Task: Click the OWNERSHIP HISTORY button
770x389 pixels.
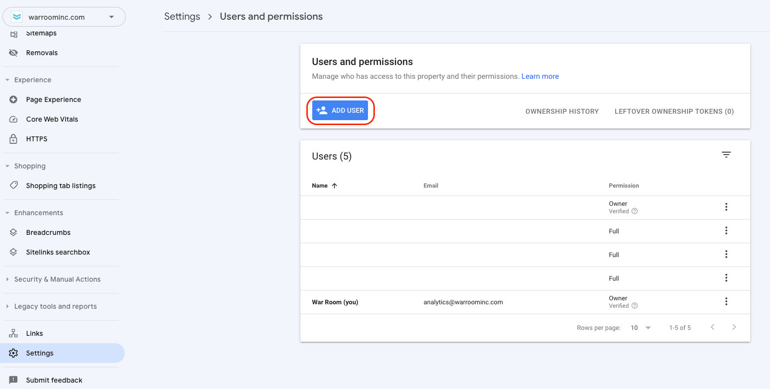Action: 562,111
